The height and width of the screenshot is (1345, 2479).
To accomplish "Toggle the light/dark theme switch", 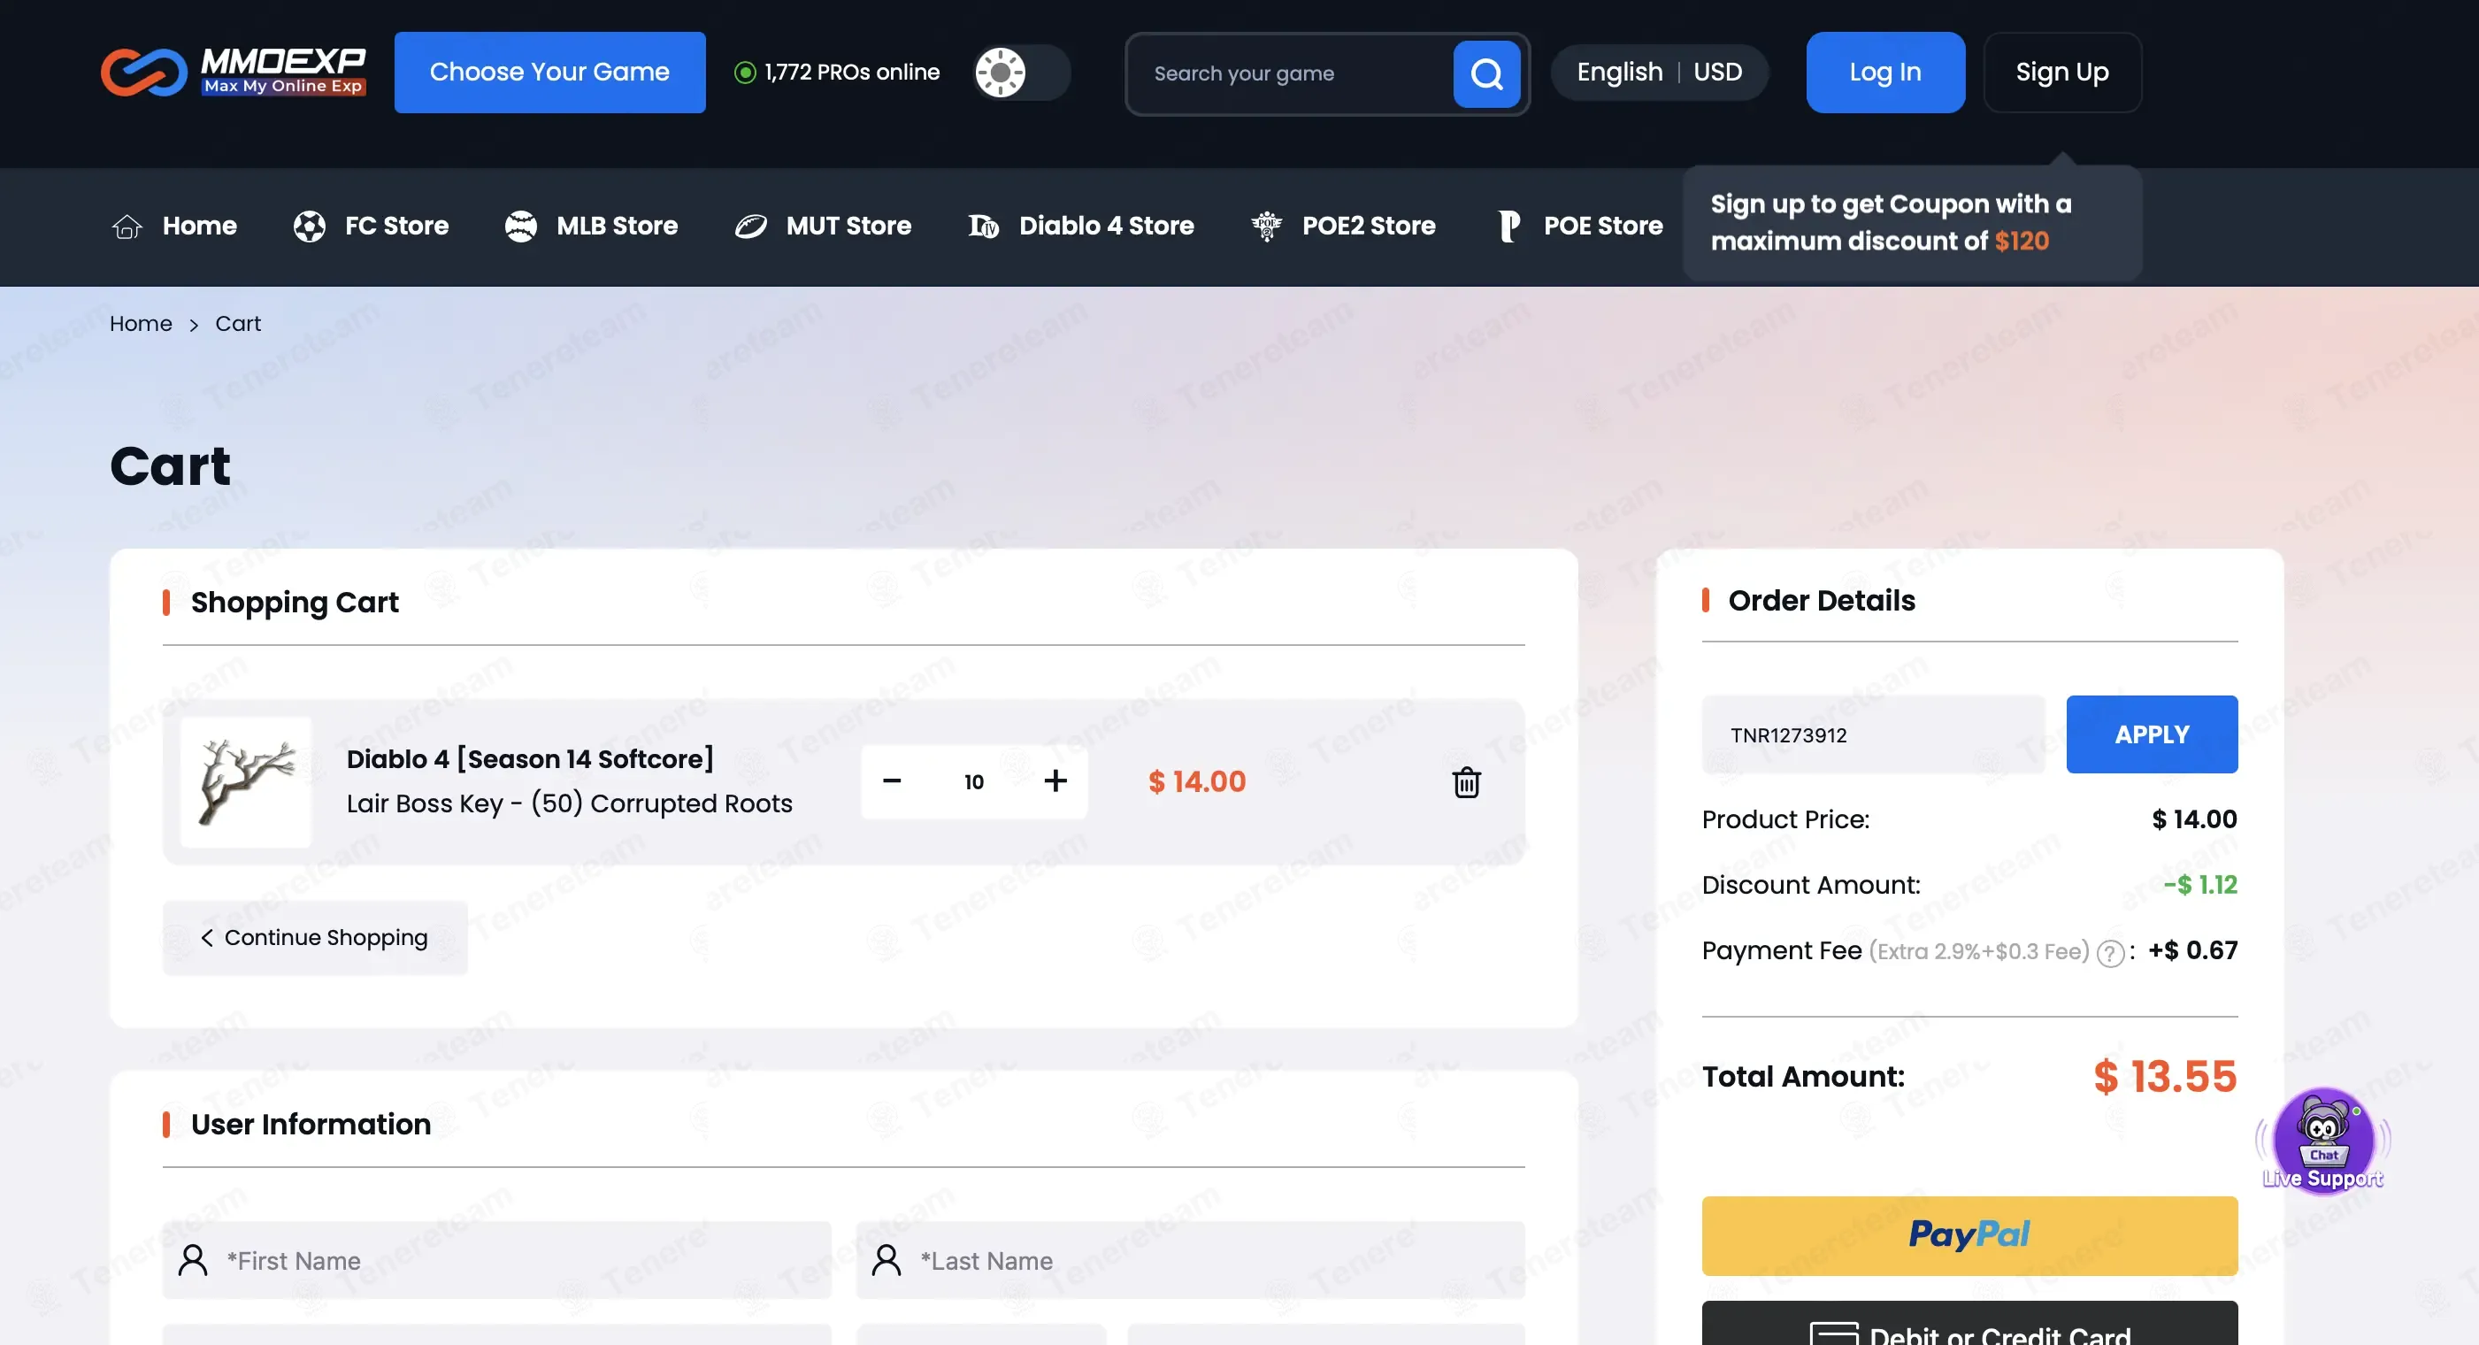I will point(1021,73).
